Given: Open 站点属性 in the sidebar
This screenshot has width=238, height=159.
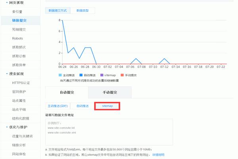Looking at the screenshot, I should pos(19,101).
